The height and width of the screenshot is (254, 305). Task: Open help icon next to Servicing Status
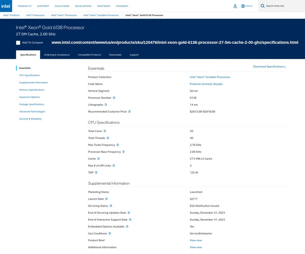click(x=111, y=206)
